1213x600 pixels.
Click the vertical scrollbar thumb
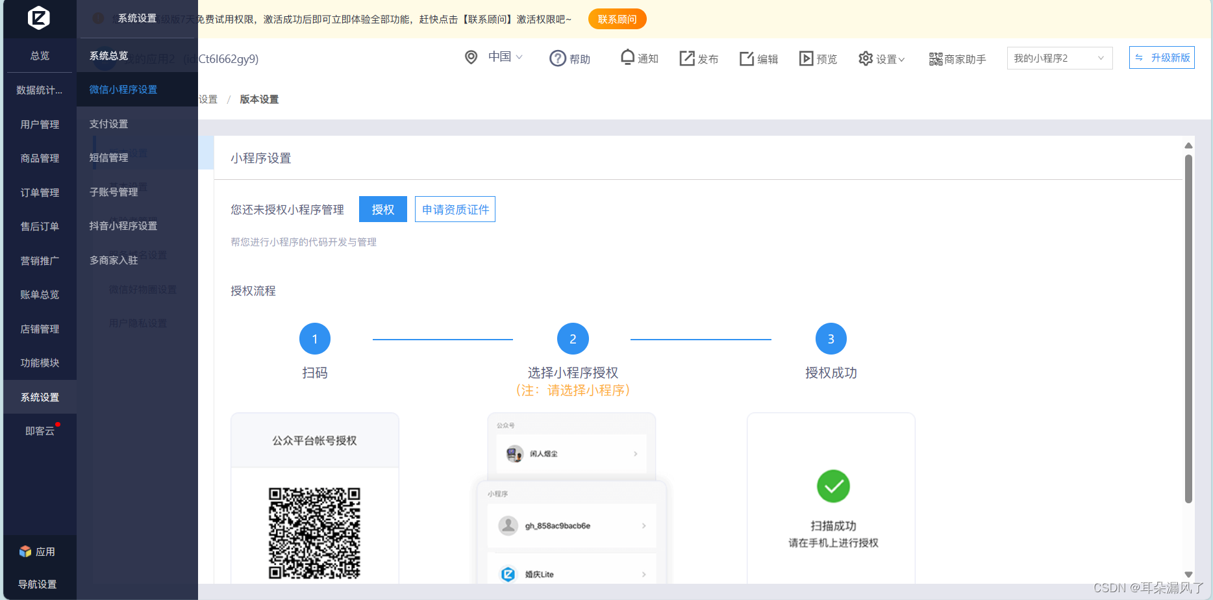coord(1188,329)
